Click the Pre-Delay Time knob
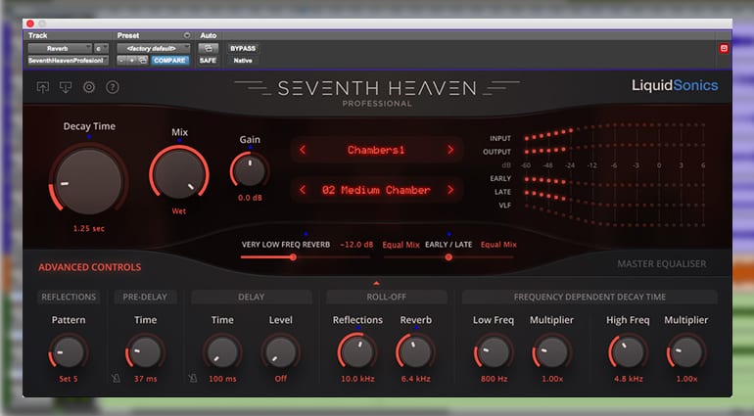This screenshot has height=416, width=754. pos(145,352)
